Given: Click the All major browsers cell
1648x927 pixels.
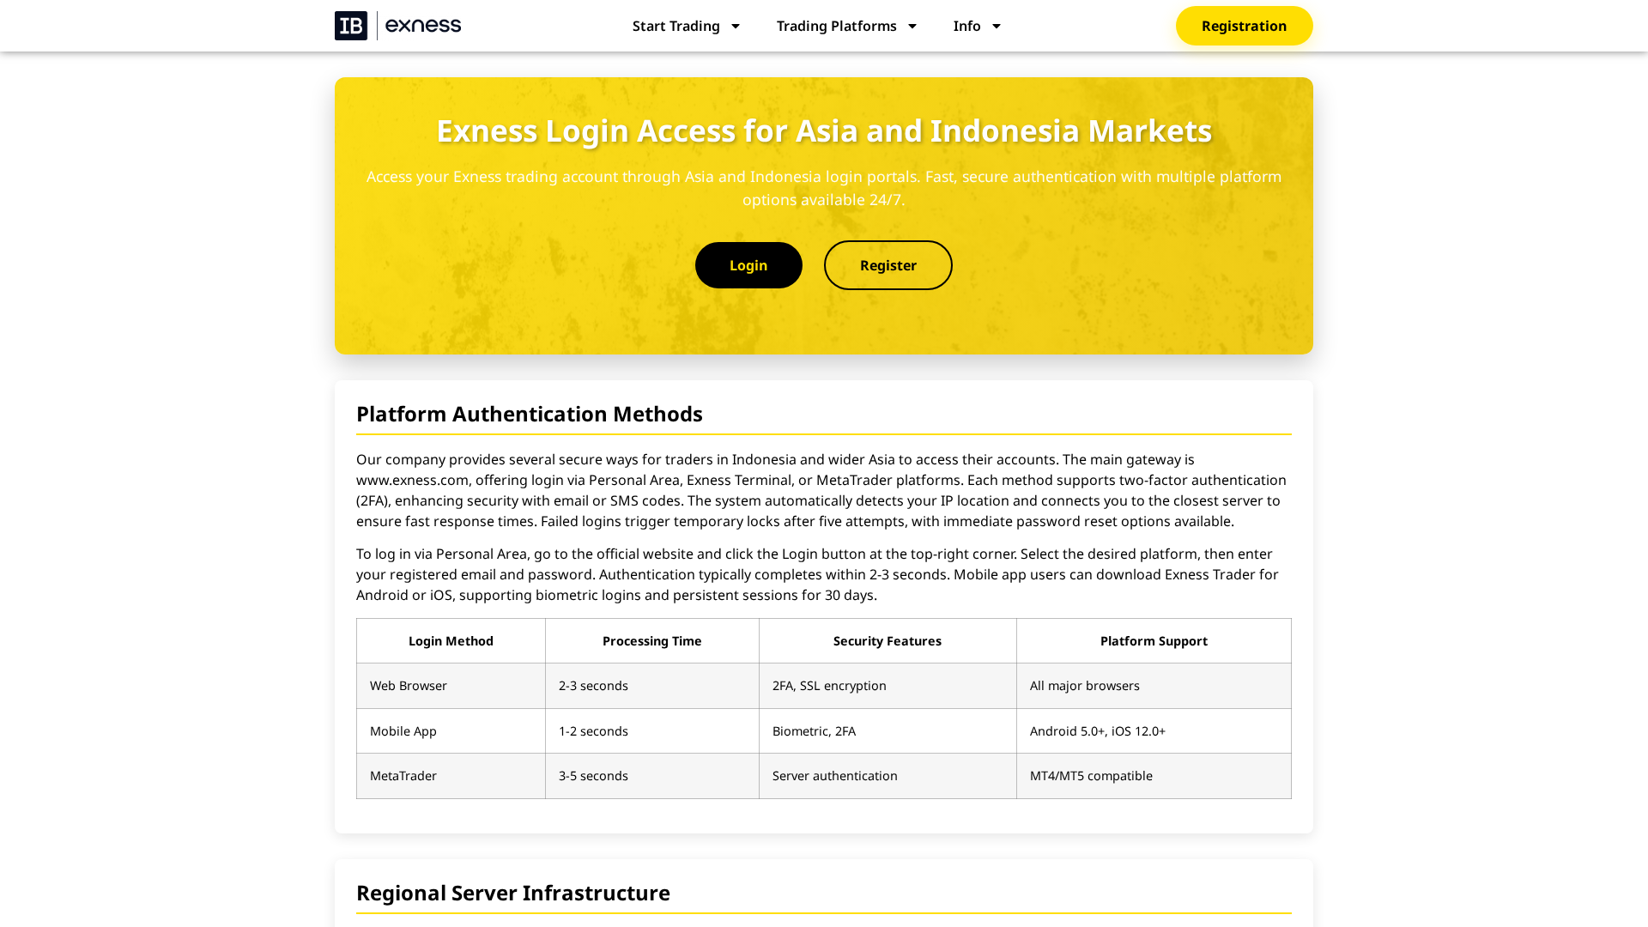Looking at the screenshot, I should [1154, 686].
